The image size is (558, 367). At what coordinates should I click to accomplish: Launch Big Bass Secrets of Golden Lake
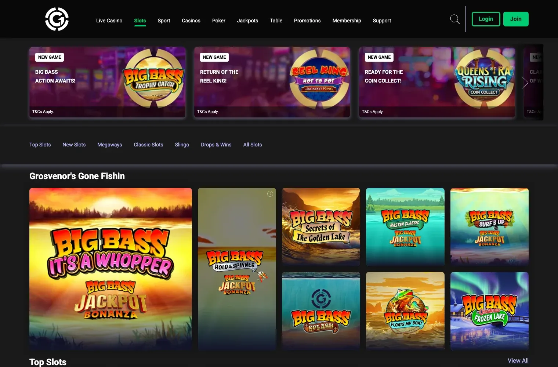coord(321,227)
